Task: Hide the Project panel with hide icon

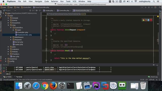Action: [40, 11]
